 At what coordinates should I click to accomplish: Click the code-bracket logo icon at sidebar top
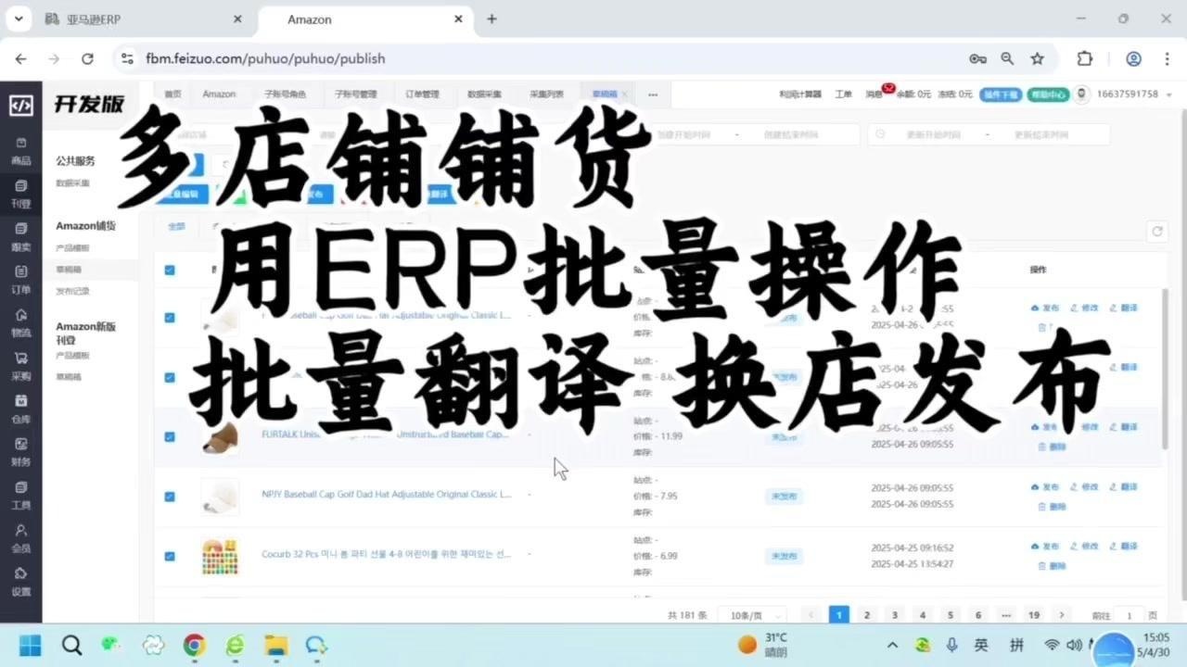tap(20, 105)
